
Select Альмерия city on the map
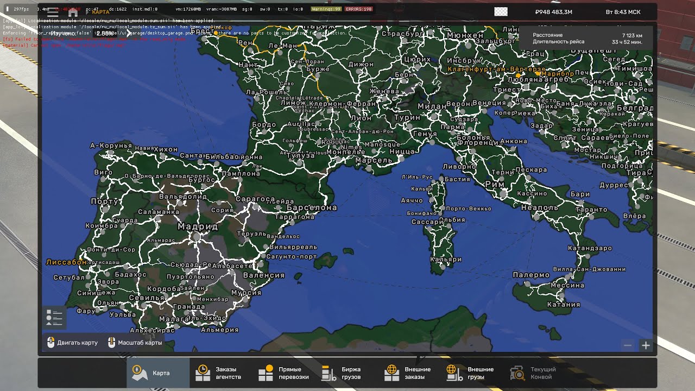pyautogui.click(x=219, y=330)
